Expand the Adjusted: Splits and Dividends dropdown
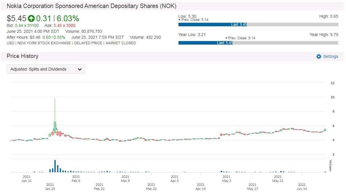 (x=46, y=69)
